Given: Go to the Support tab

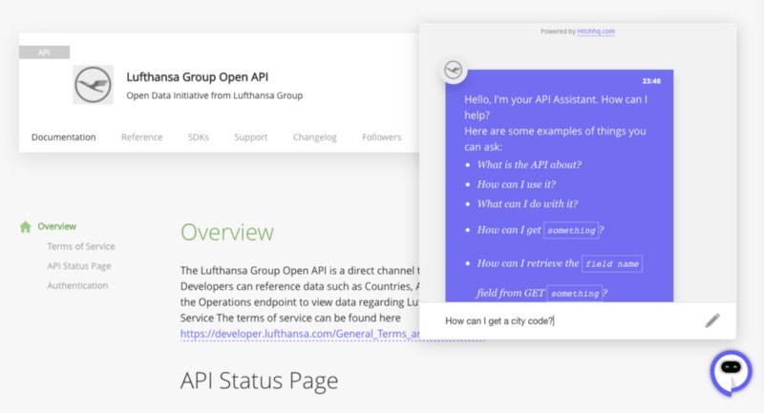Looking at the screenshot, I should tap(250, 137).
